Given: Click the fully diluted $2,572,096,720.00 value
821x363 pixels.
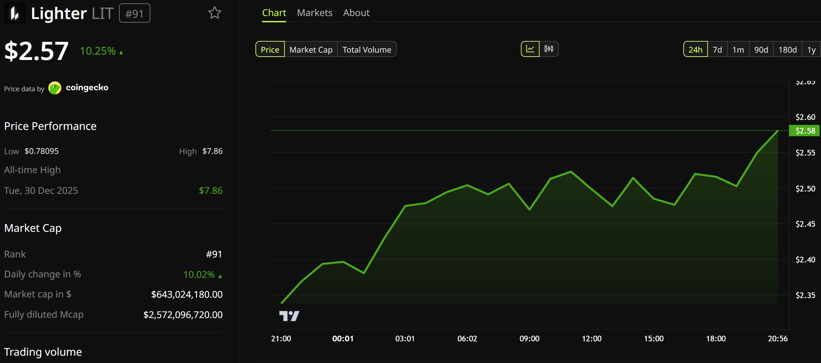Looking at the screenshot, I should (x=183, y=315).
